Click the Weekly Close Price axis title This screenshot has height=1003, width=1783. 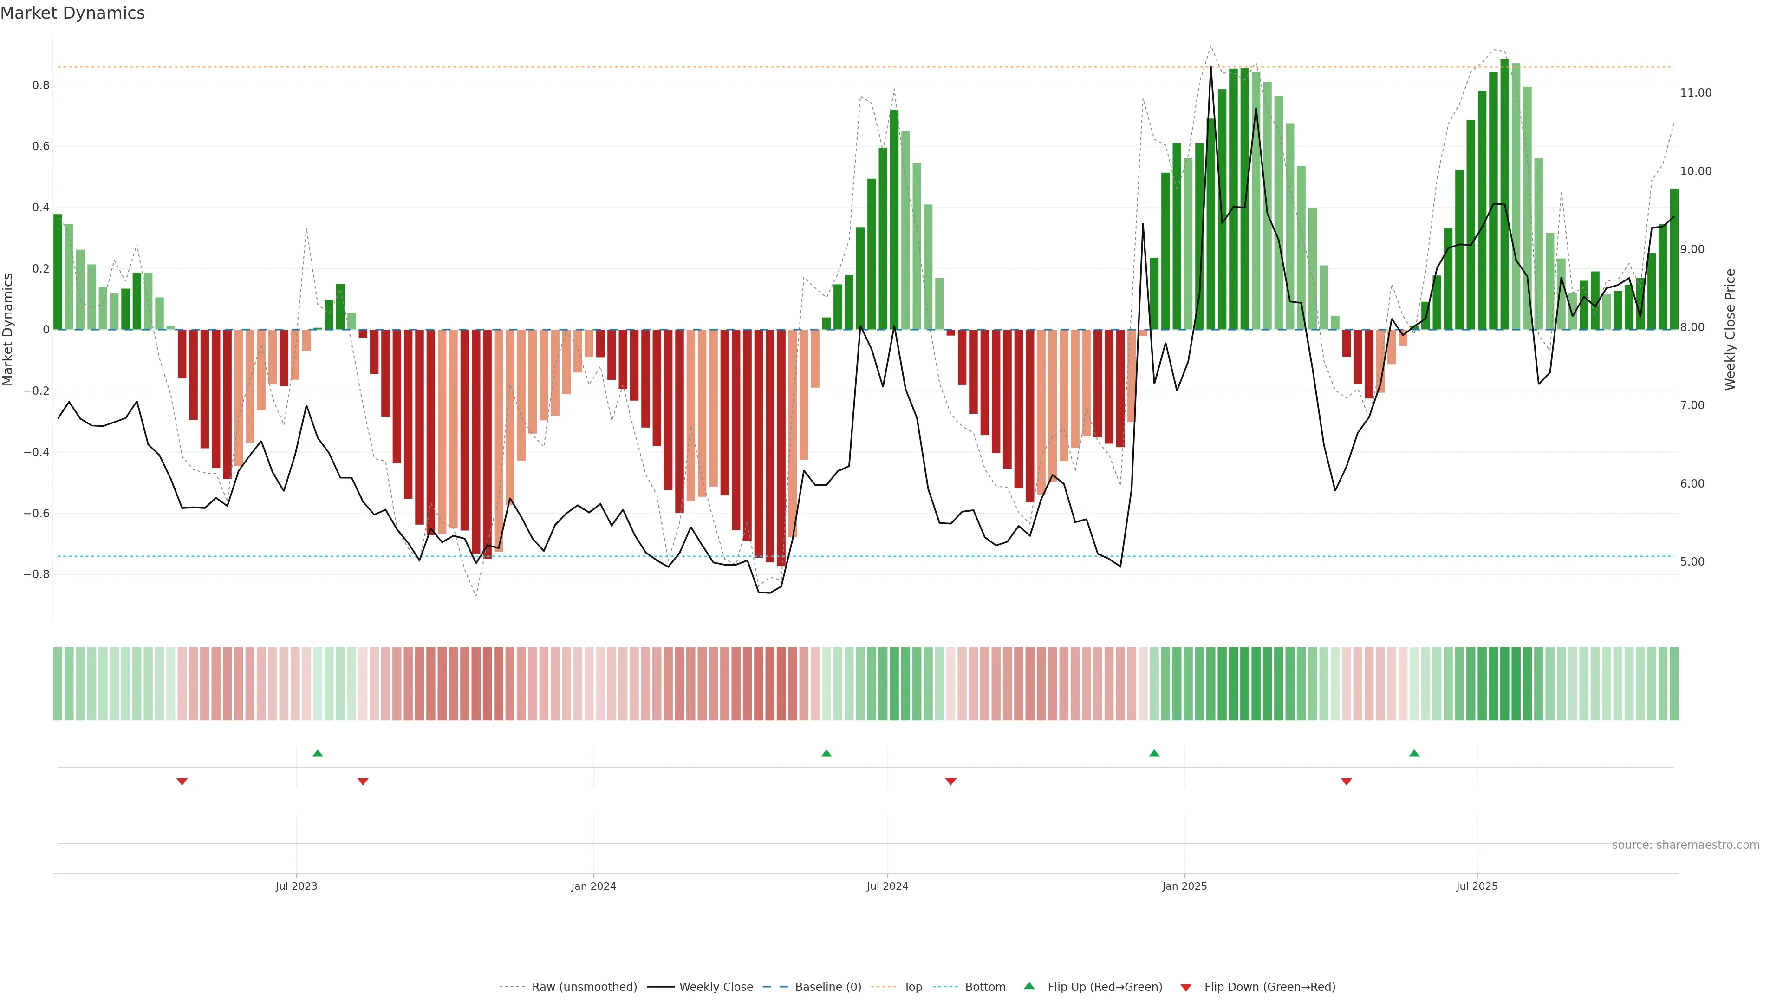(1731, 330)
